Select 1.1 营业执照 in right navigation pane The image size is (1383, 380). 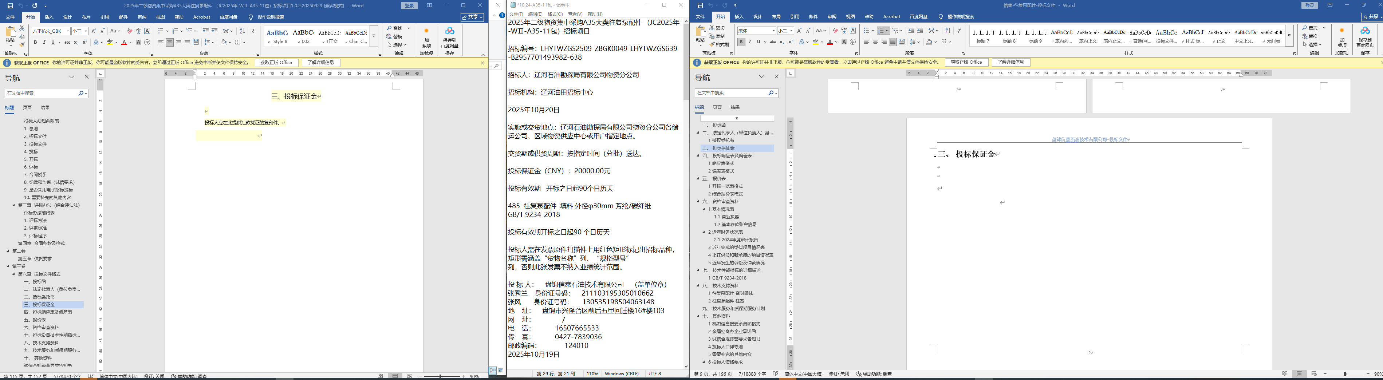coord(726,217)
